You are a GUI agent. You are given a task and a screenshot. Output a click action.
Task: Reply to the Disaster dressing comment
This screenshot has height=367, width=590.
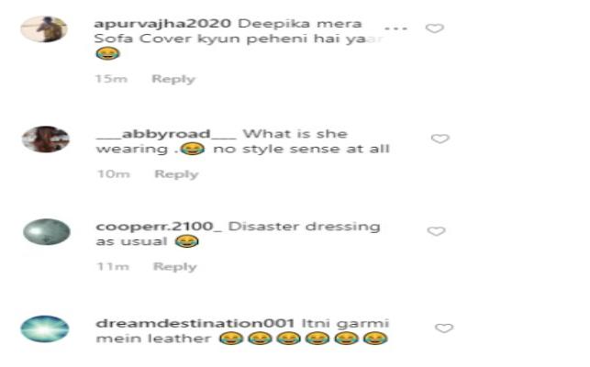(x=175, y=267)
